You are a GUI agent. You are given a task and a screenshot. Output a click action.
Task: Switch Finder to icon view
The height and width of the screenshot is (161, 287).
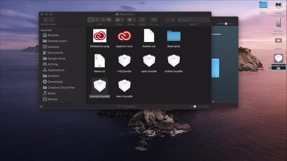tap(91, 20)
